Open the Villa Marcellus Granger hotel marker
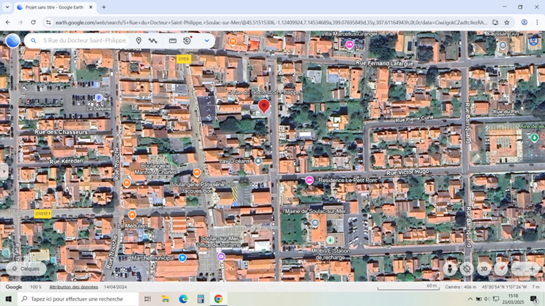Viewport: 545px width, 306px height. (349, 45)
